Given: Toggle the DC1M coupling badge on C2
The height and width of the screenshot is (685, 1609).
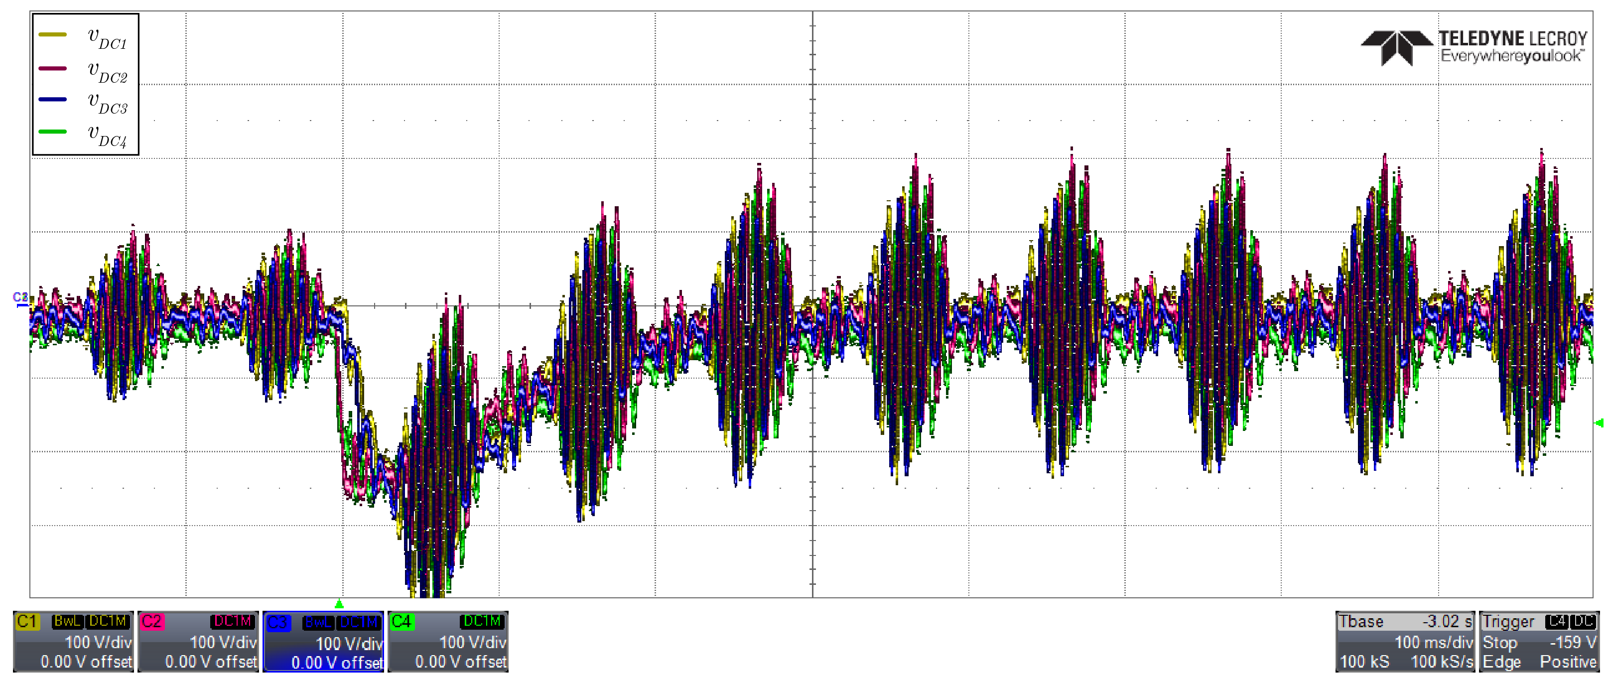Looking at the screenshot, I should 232,621.
